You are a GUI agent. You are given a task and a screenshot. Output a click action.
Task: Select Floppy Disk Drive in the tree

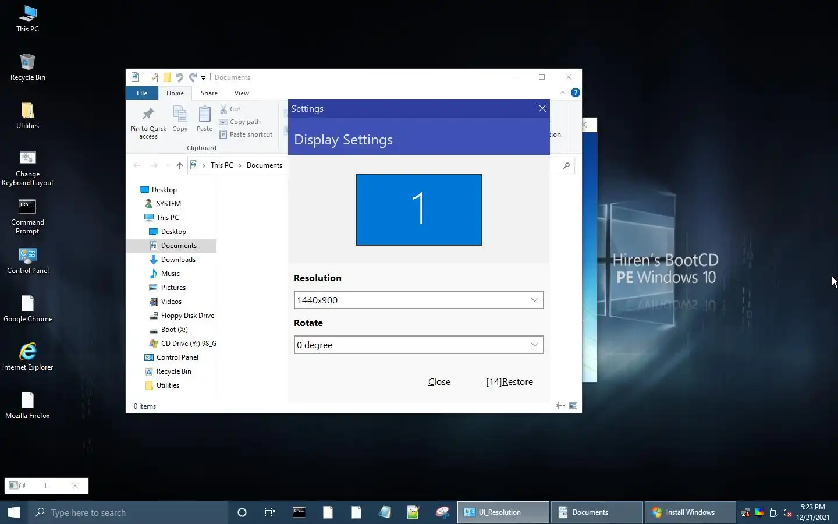(182, 316)
